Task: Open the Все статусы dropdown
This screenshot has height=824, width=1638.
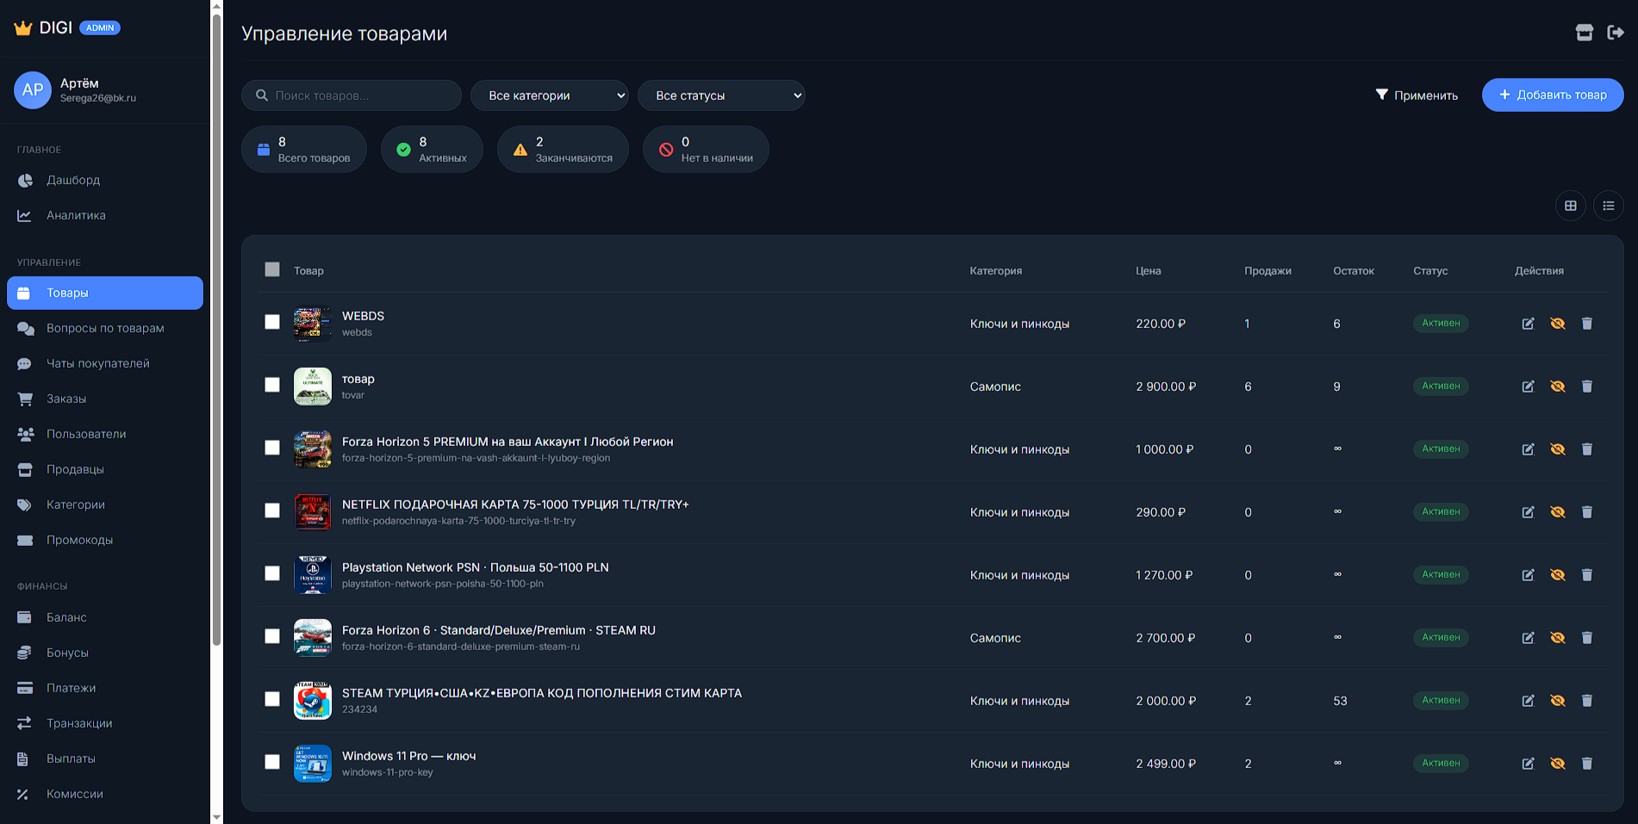Action: (x=721, y=96)
